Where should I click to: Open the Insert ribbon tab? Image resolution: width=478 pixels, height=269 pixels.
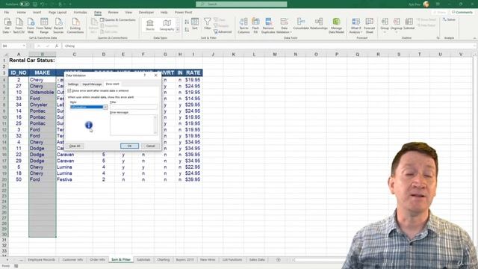click(x=37, y=12)
